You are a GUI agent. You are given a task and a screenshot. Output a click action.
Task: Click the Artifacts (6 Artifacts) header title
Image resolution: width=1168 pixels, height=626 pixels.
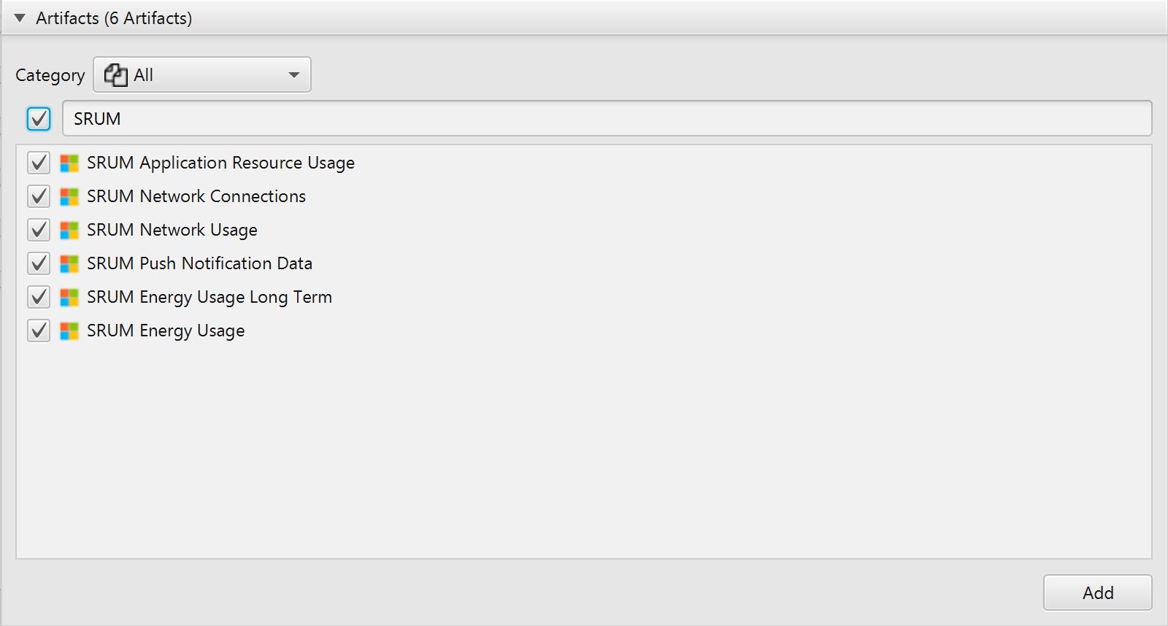coord(114,18)
